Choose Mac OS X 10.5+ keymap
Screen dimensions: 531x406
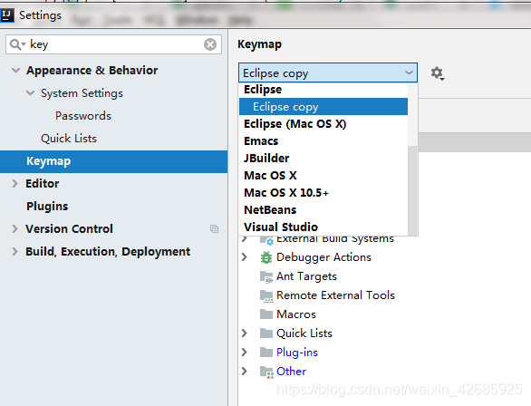[x=323, y=193]
